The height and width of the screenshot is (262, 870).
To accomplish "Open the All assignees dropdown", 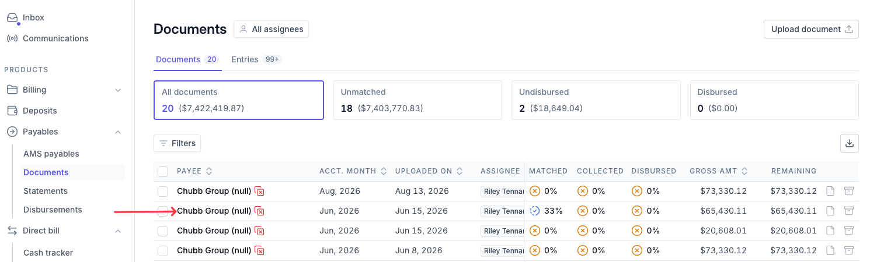I will coord(271,29).
